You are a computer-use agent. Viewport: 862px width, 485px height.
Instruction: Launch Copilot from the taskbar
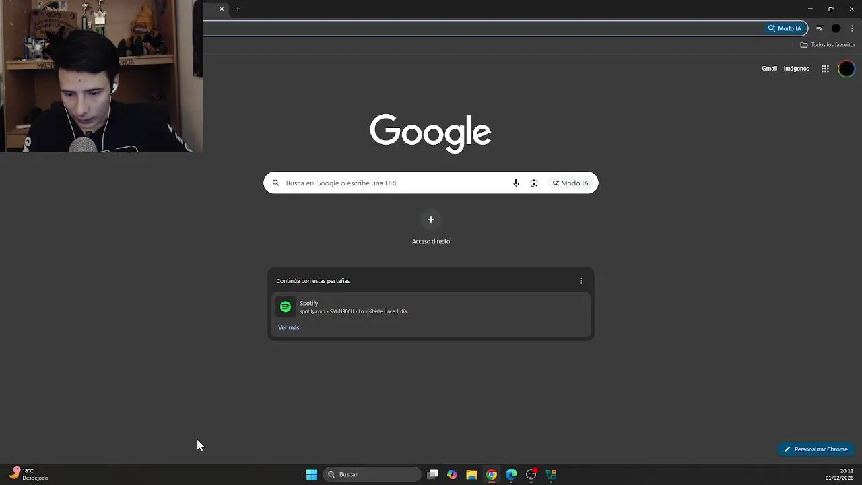[x=453, y=474]
